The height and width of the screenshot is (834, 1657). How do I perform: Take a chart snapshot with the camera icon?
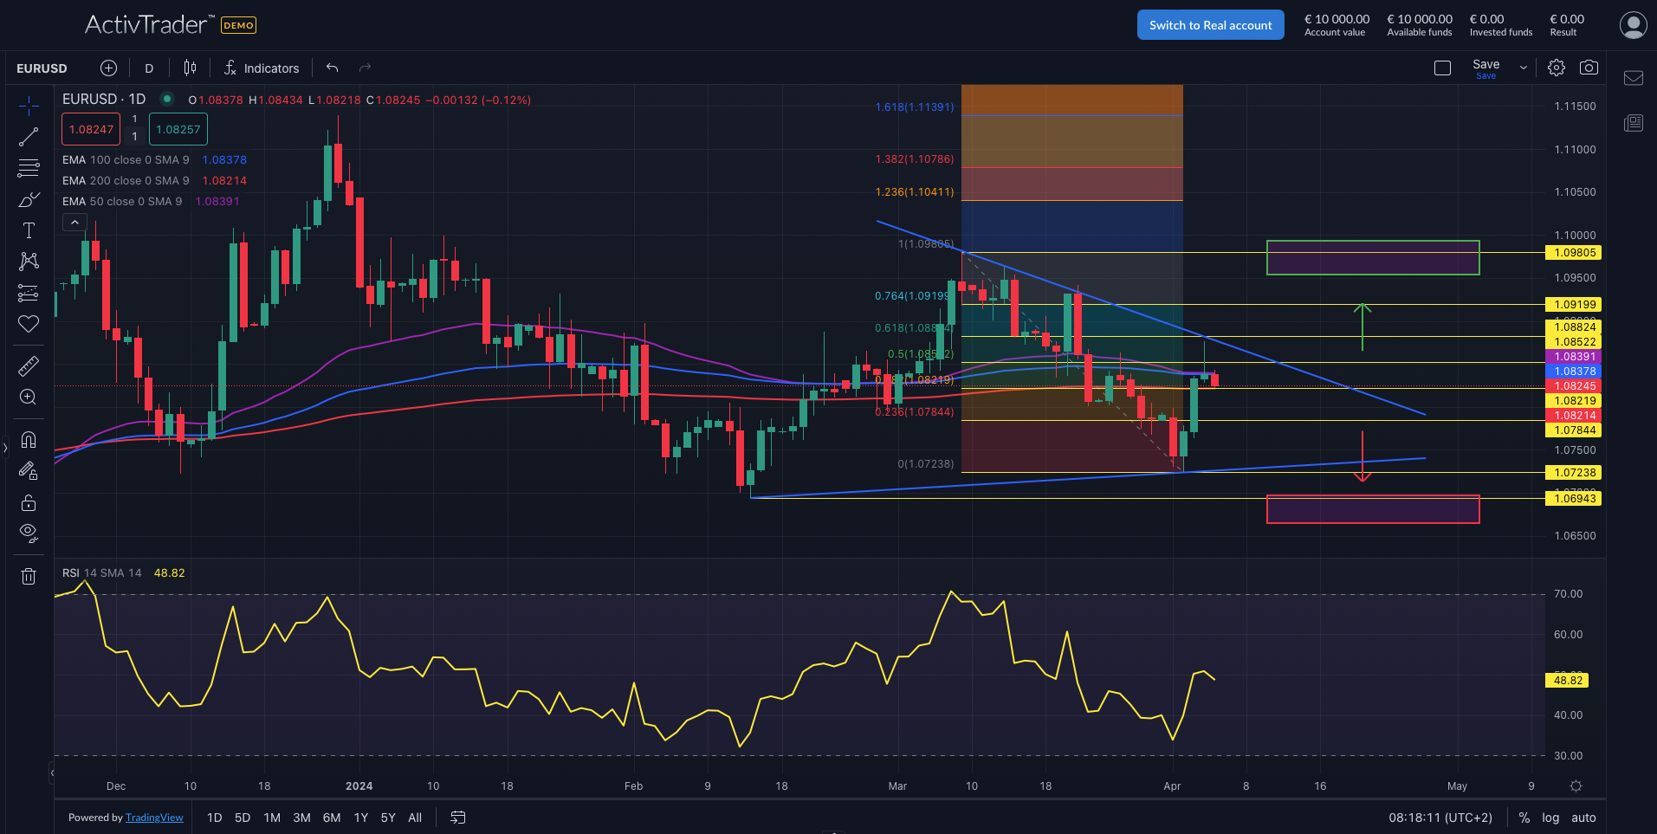(1589, 67)
